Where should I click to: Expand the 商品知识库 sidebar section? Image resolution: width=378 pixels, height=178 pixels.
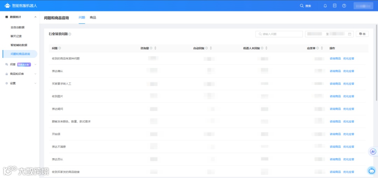(x=35, y=74)
